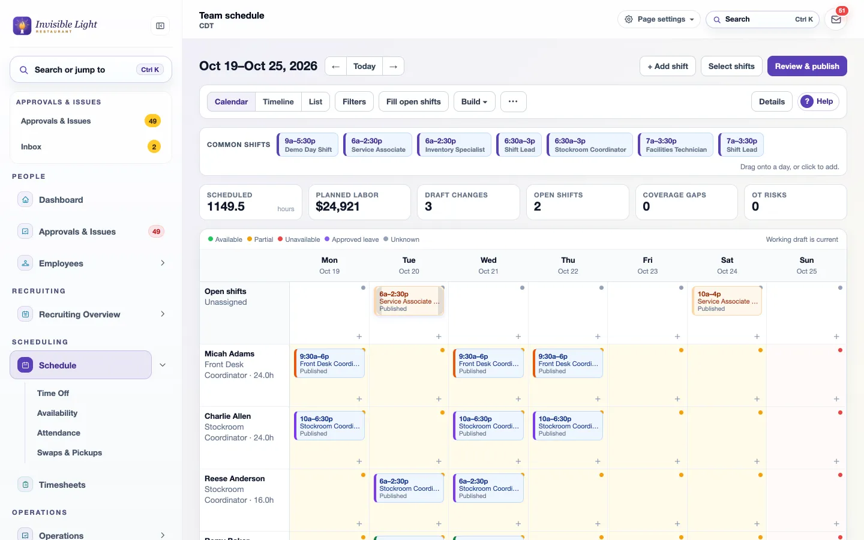Add shift plus in Open shifts Monday
864x540 pixels.
coord(359,337)
